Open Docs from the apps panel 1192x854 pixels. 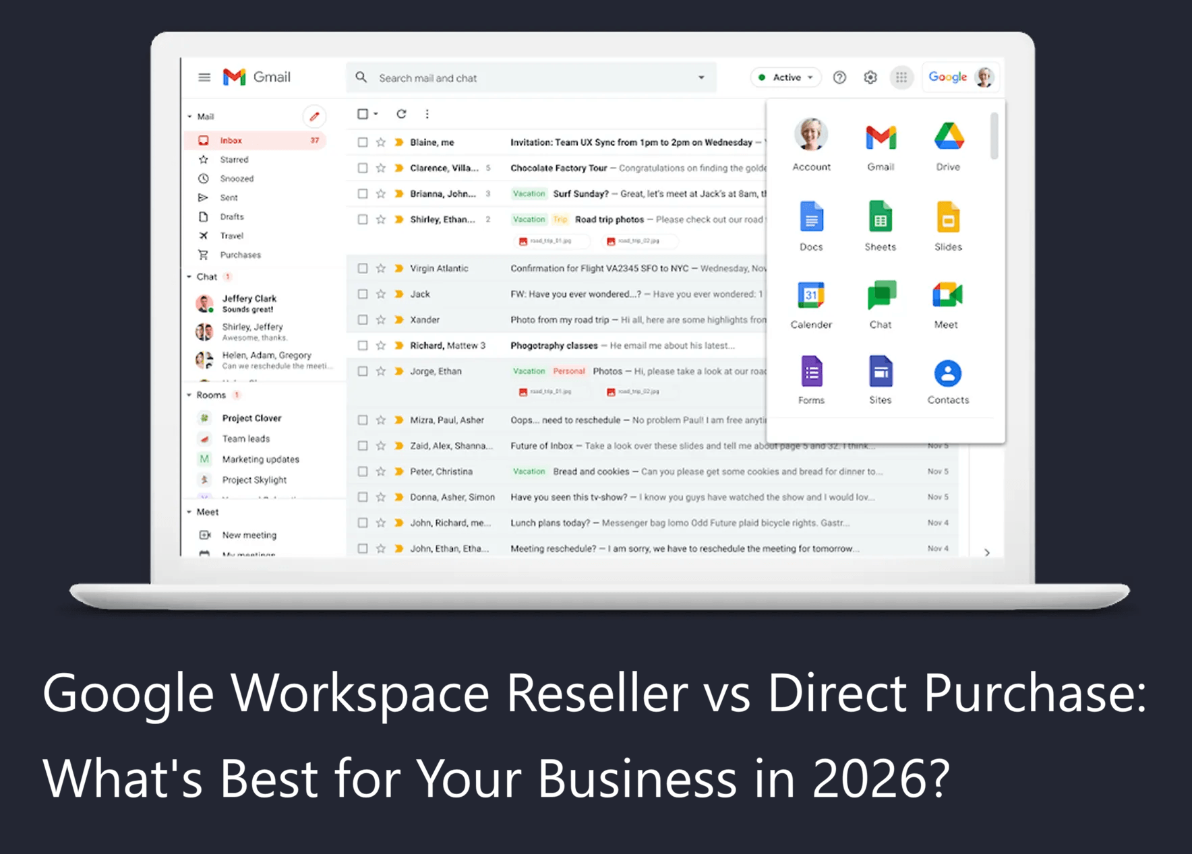coord(811,226)
